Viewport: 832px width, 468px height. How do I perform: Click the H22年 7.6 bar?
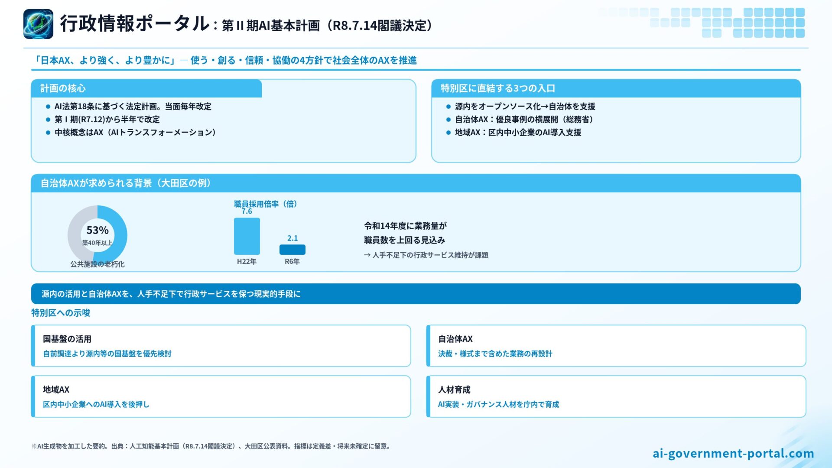tap(247, 236)
